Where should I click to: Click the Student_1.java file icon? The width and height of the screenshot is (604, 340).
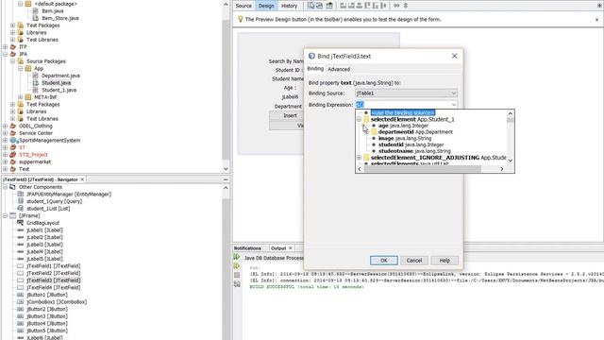click(36, 90)
